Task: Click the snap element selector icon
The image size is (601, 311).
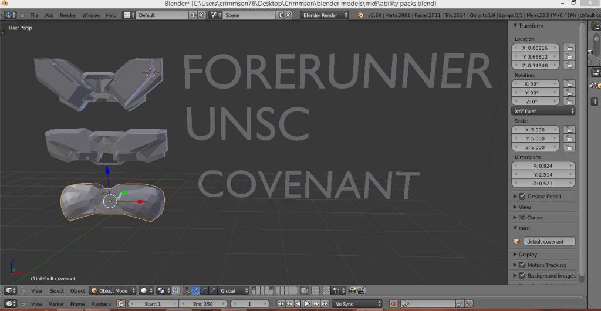Action: [x=337, y=290]
